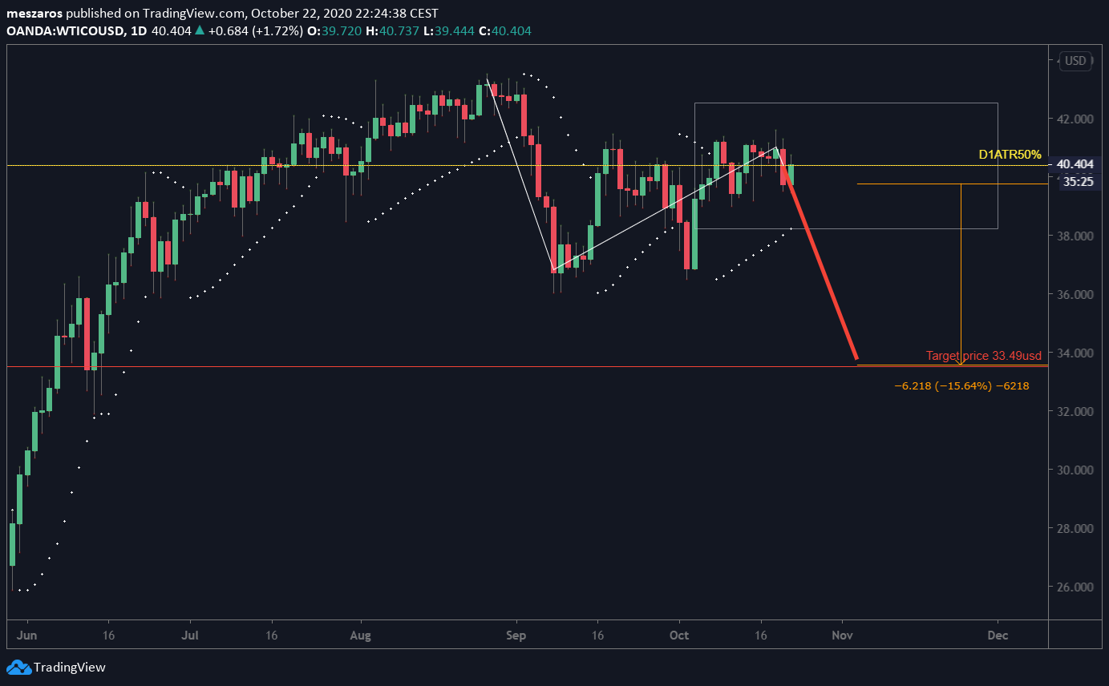1109x686 pixels.
Task: Click the 32.000 price axis label
Action: pyautogui.click(x=1075, y=411)
